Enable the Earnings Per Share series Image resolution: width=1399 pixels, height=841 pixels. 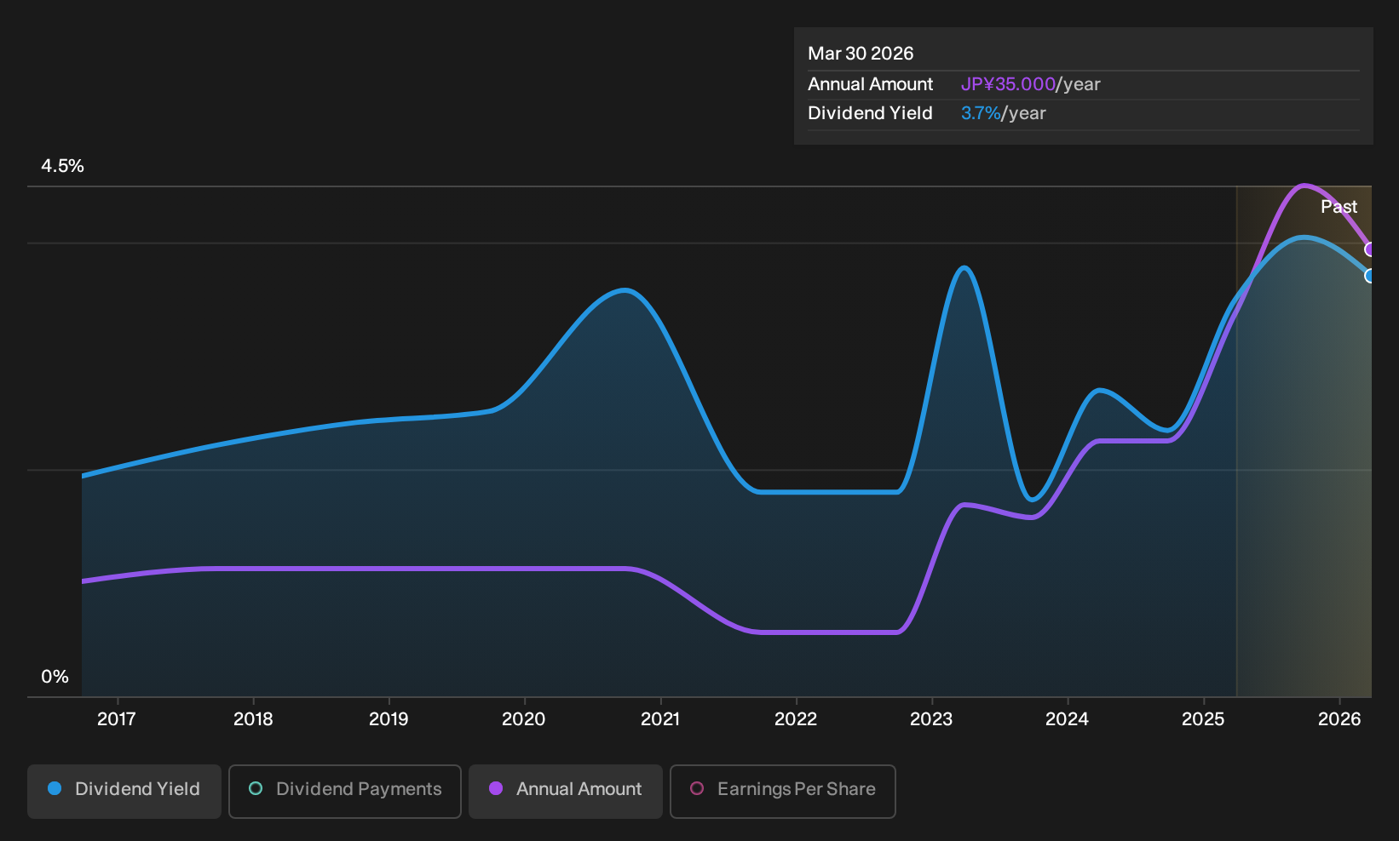click(783, 792)
